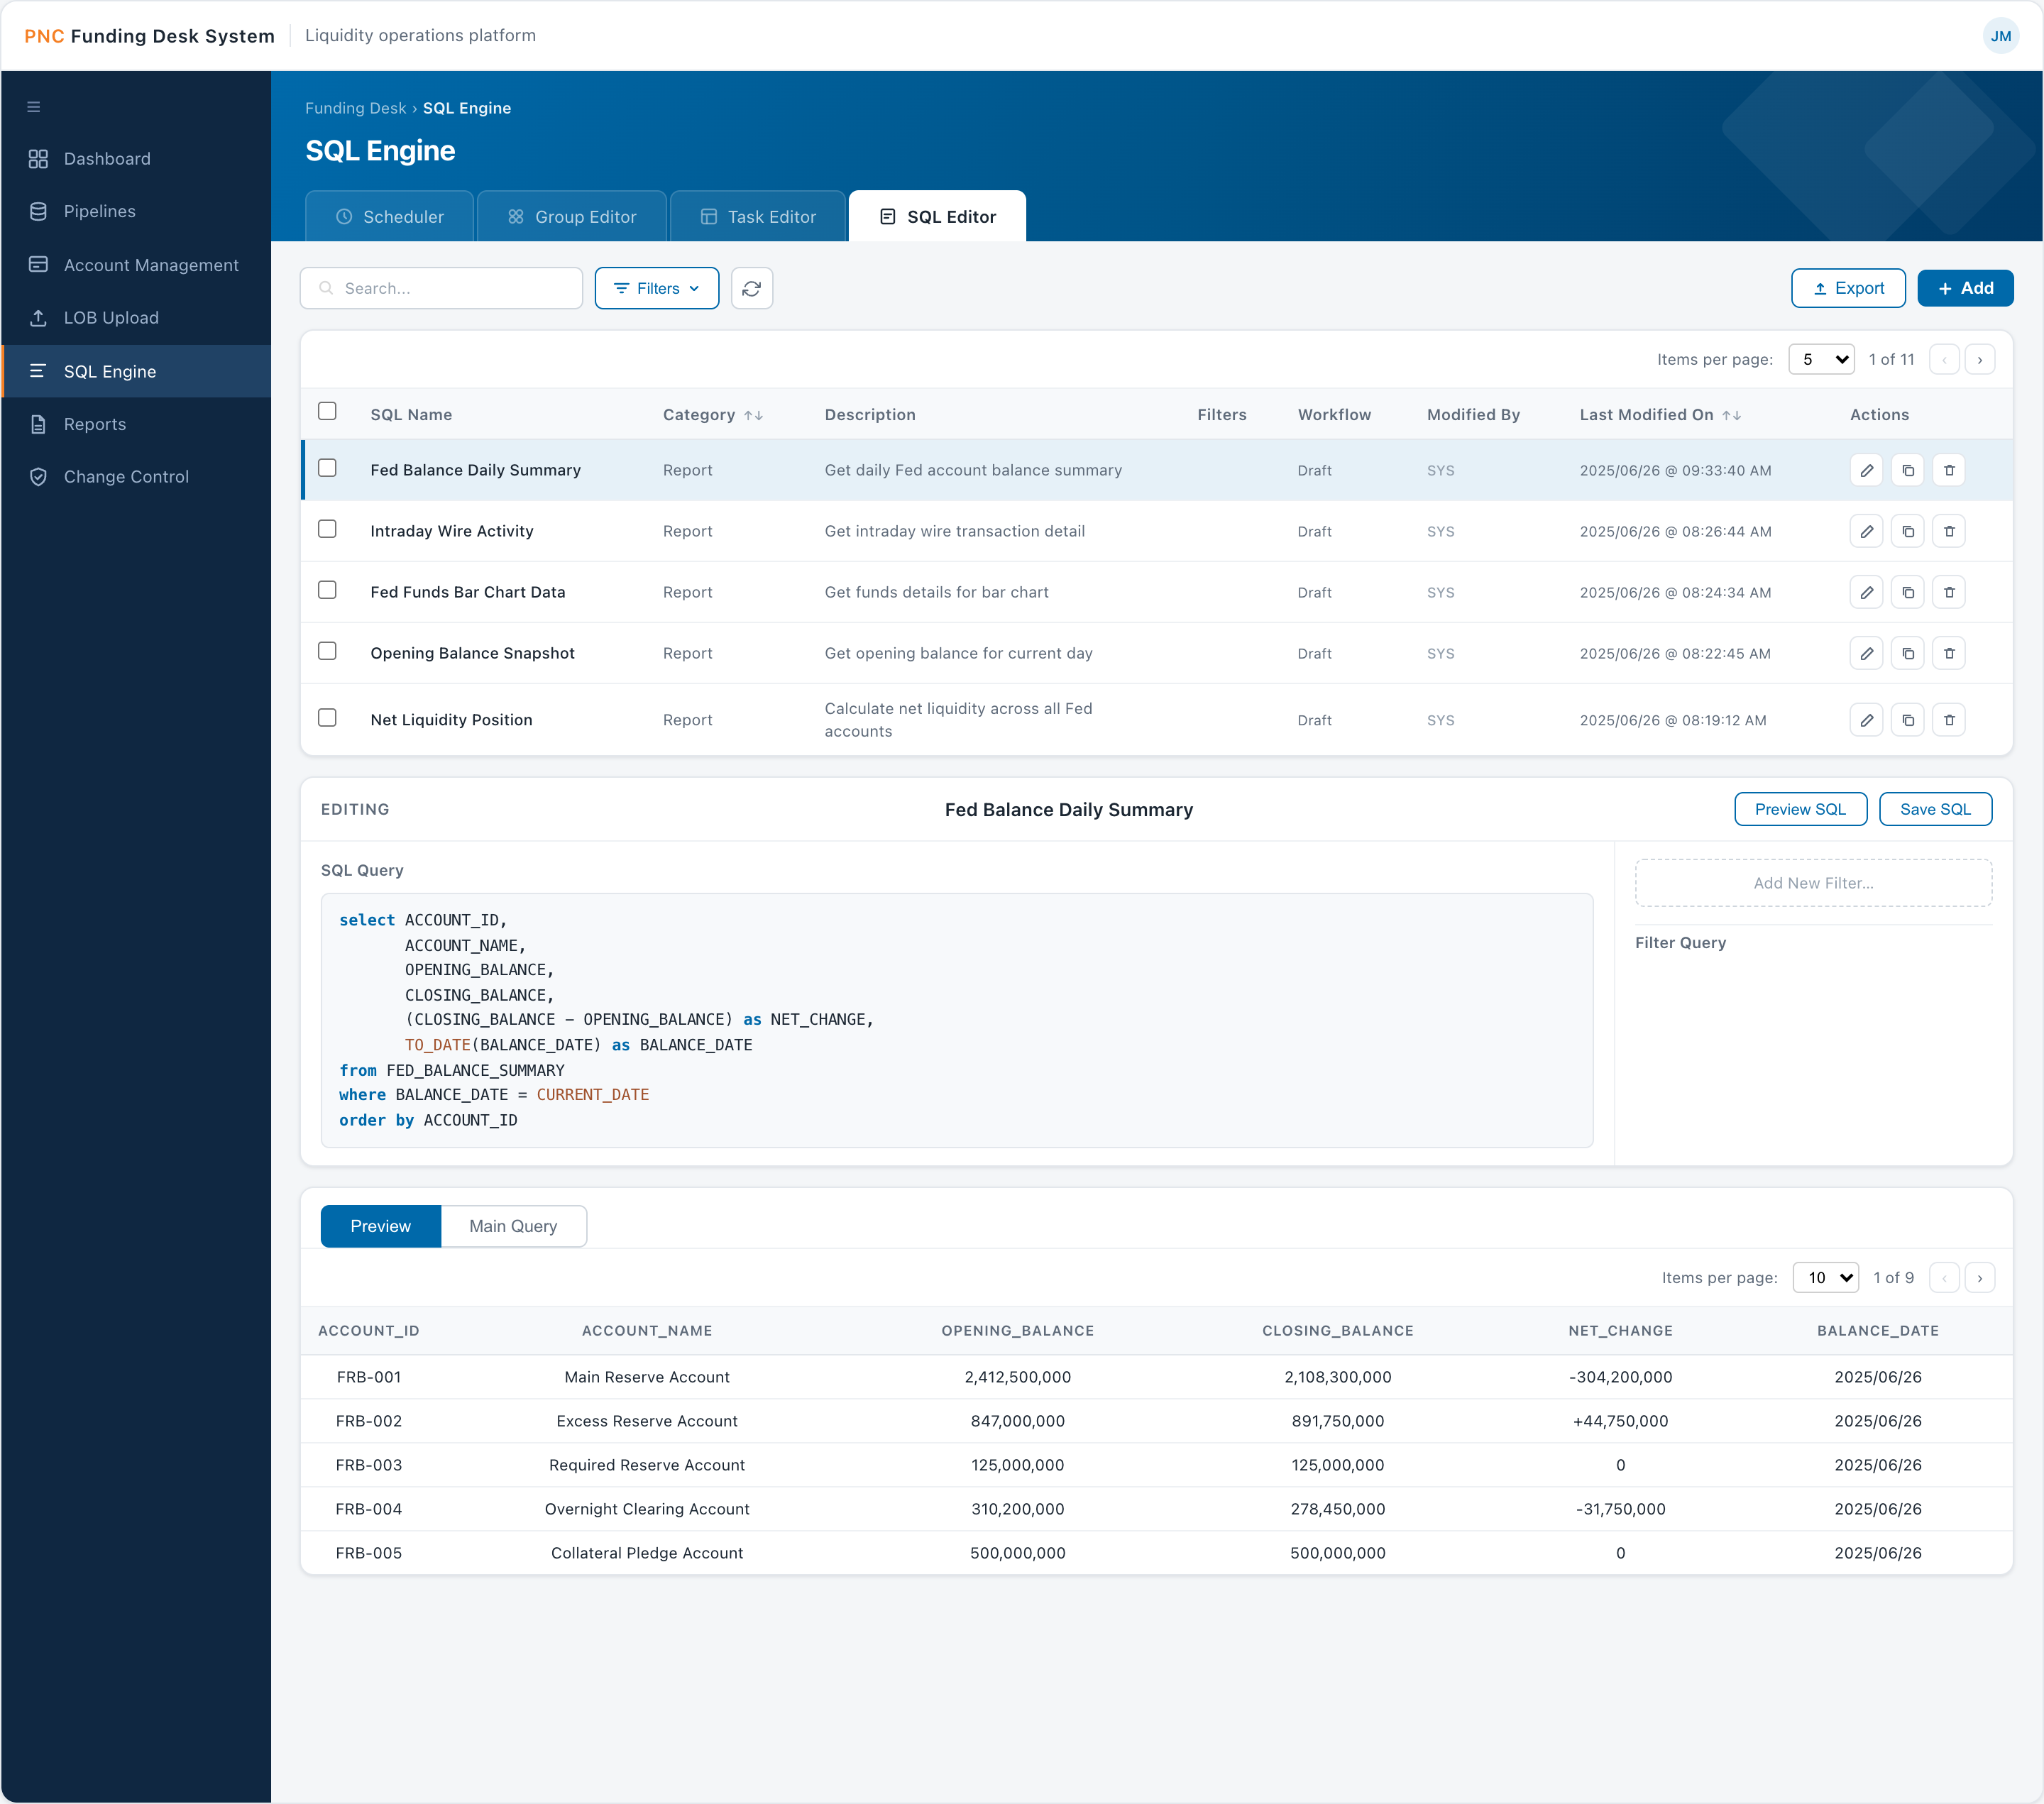The image size is (2044, 1804).
Task: Switch to the Group Editor tab
Action: (x=571, y=216)
